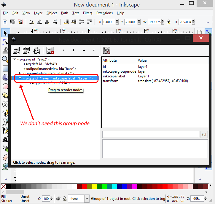Collapse the svg:g layer1 node

[20, 78]
